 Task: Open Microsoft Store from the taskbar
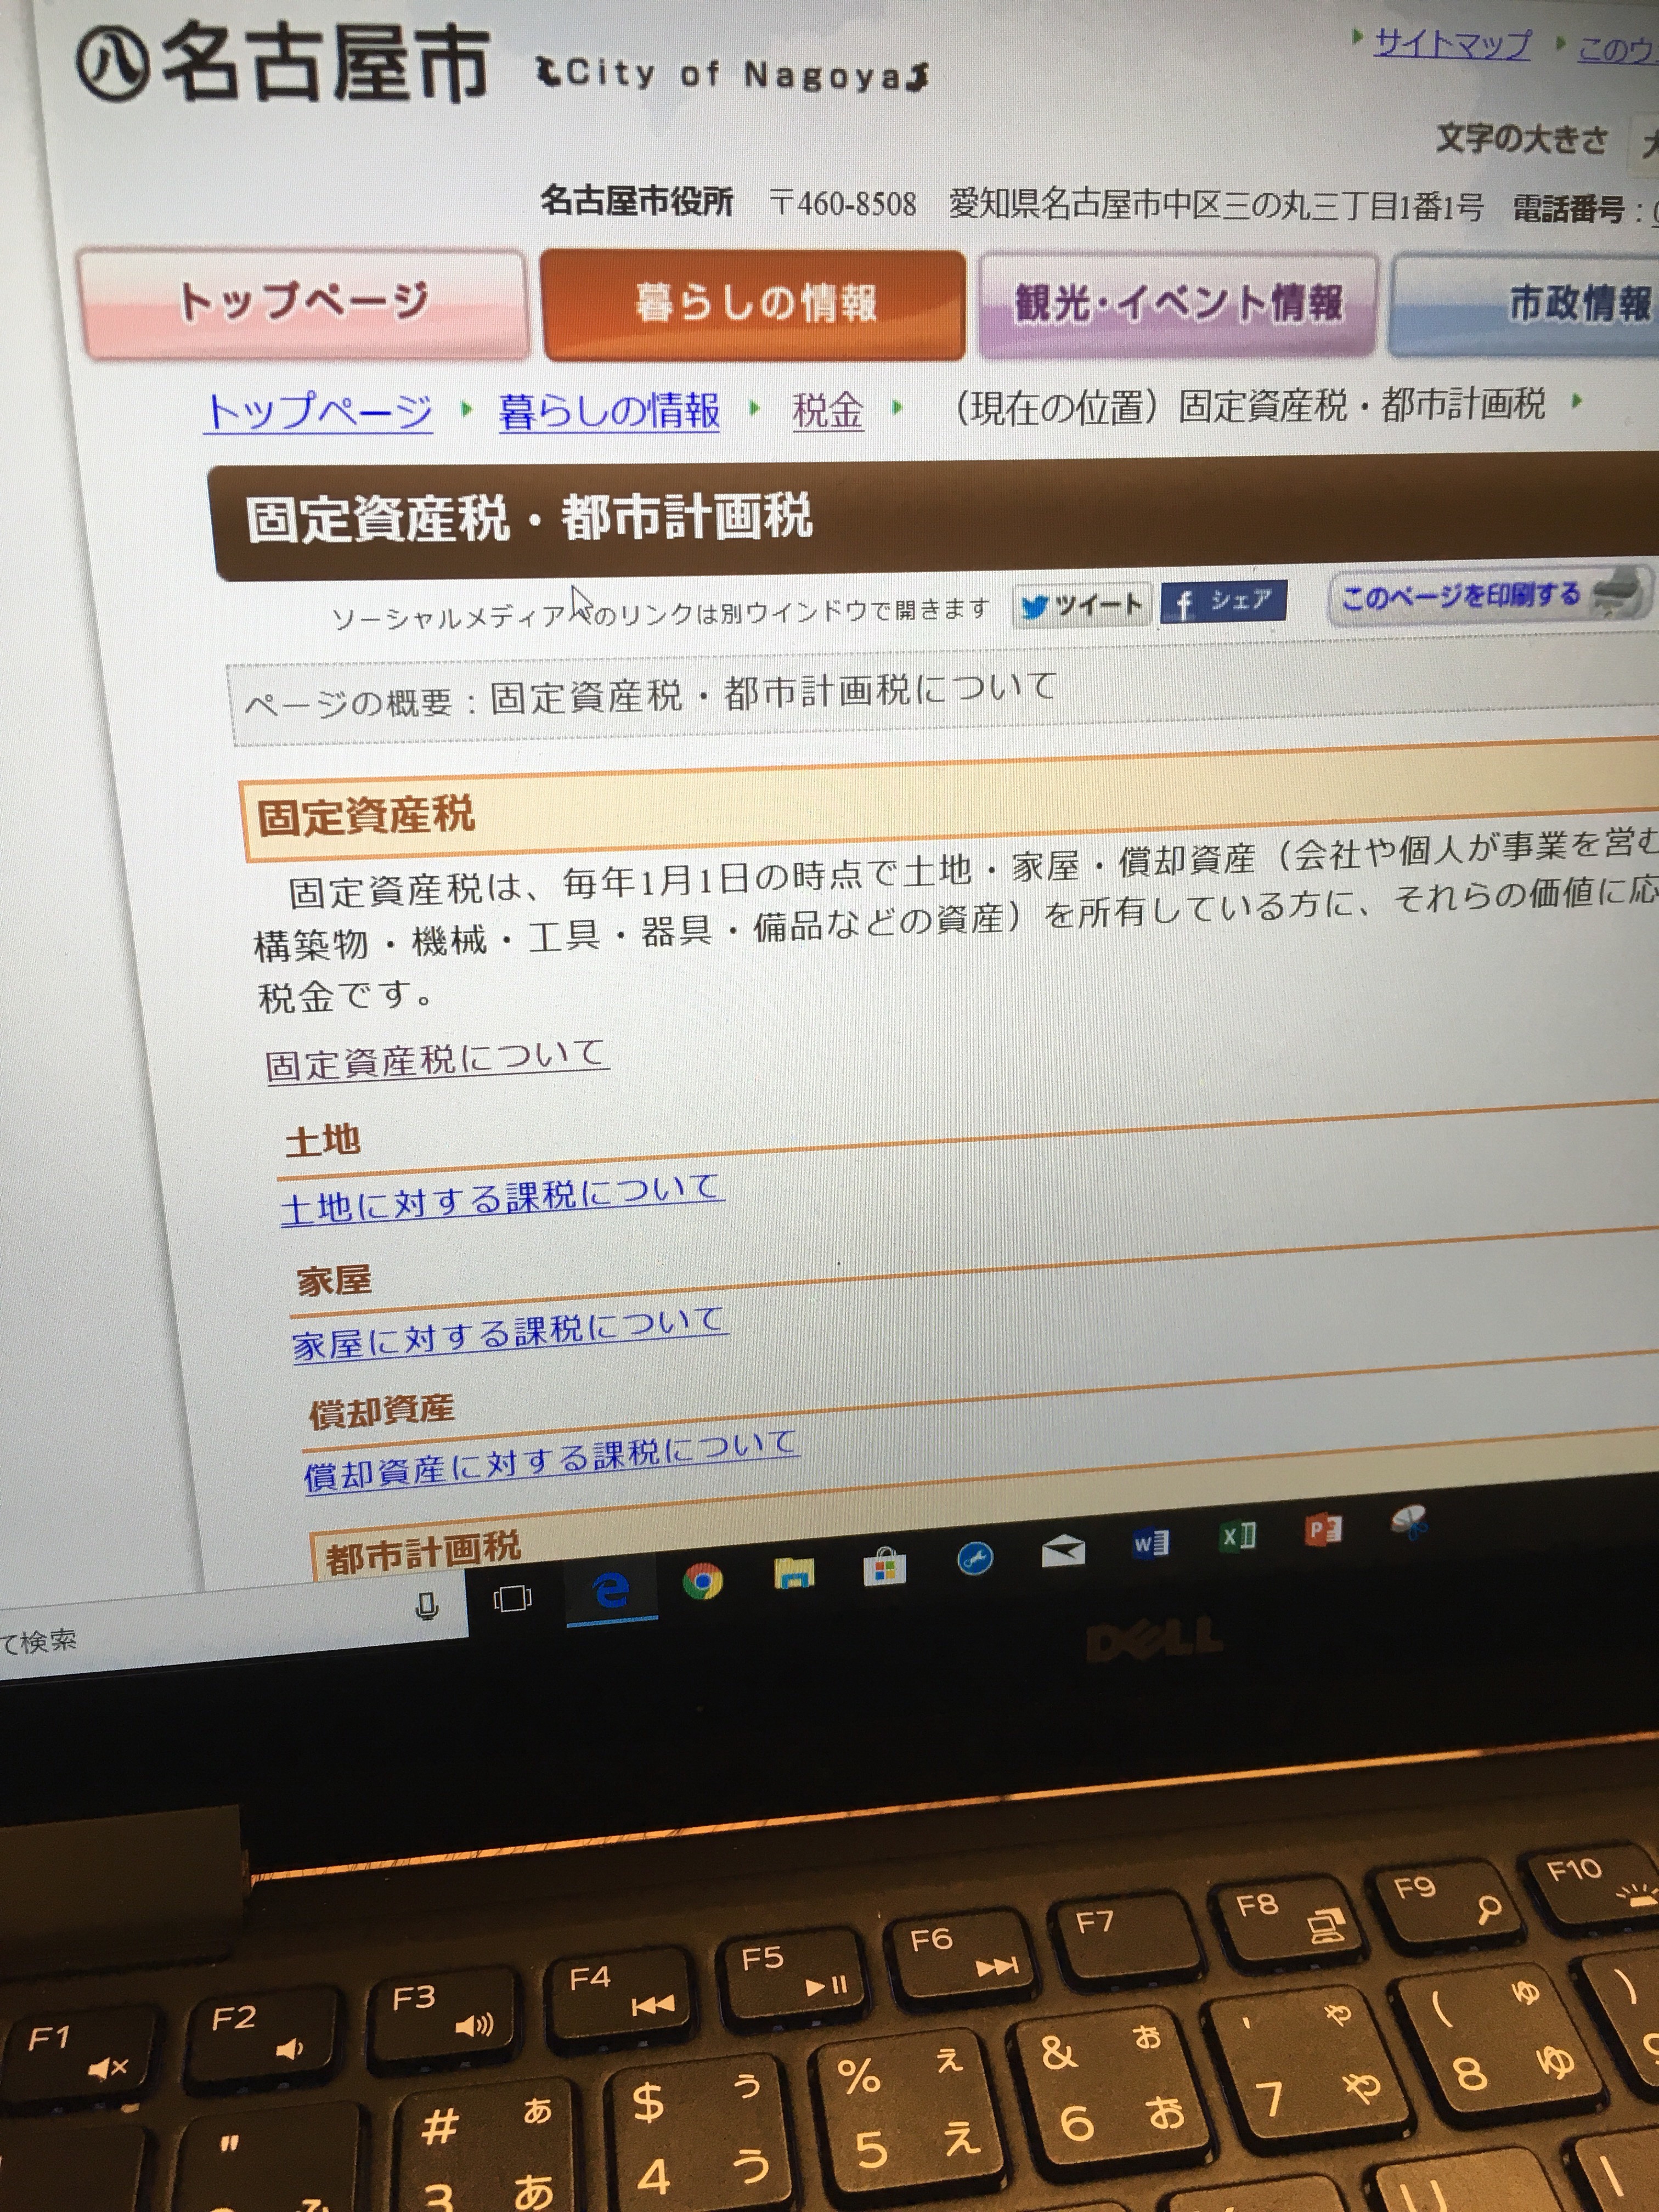click(x=884, y=1566)
